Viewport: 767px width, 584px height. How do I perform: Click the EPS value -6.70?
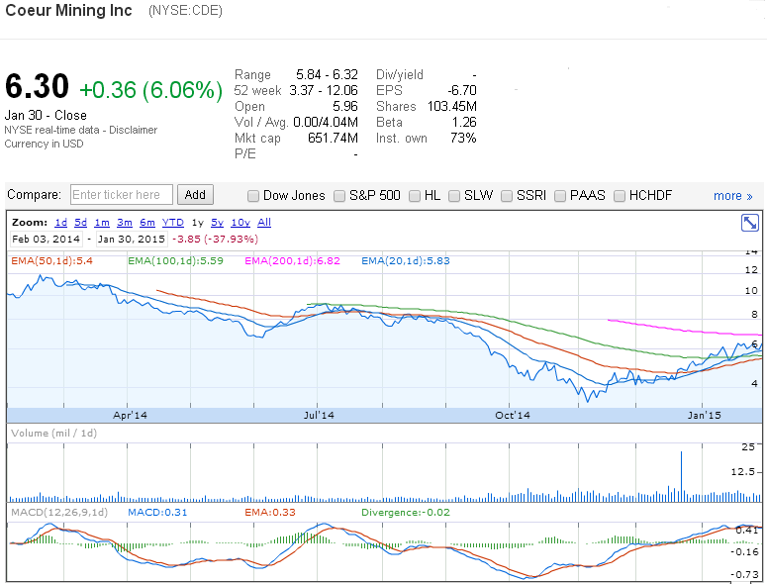[462, 90]
